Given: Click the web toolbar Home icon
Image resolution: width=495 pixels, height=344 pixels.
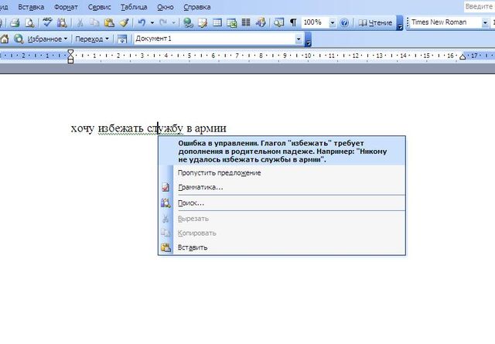Looking at the screenshot, I should point(5,39).
